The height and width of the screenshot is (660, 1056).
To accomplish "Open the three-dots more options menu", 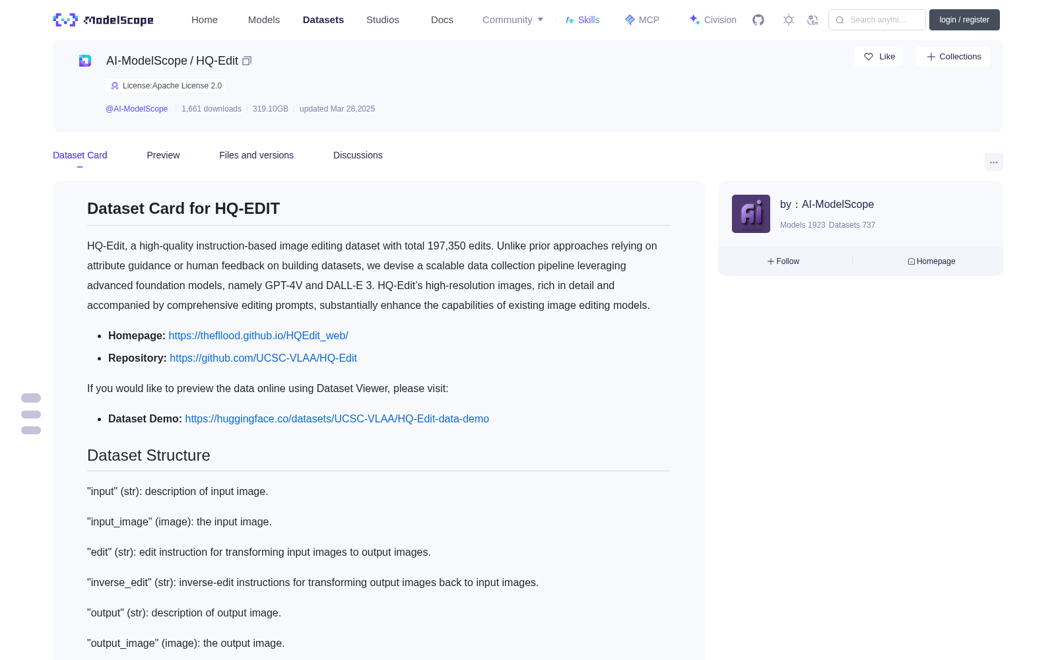I will (x=993, y=162).
